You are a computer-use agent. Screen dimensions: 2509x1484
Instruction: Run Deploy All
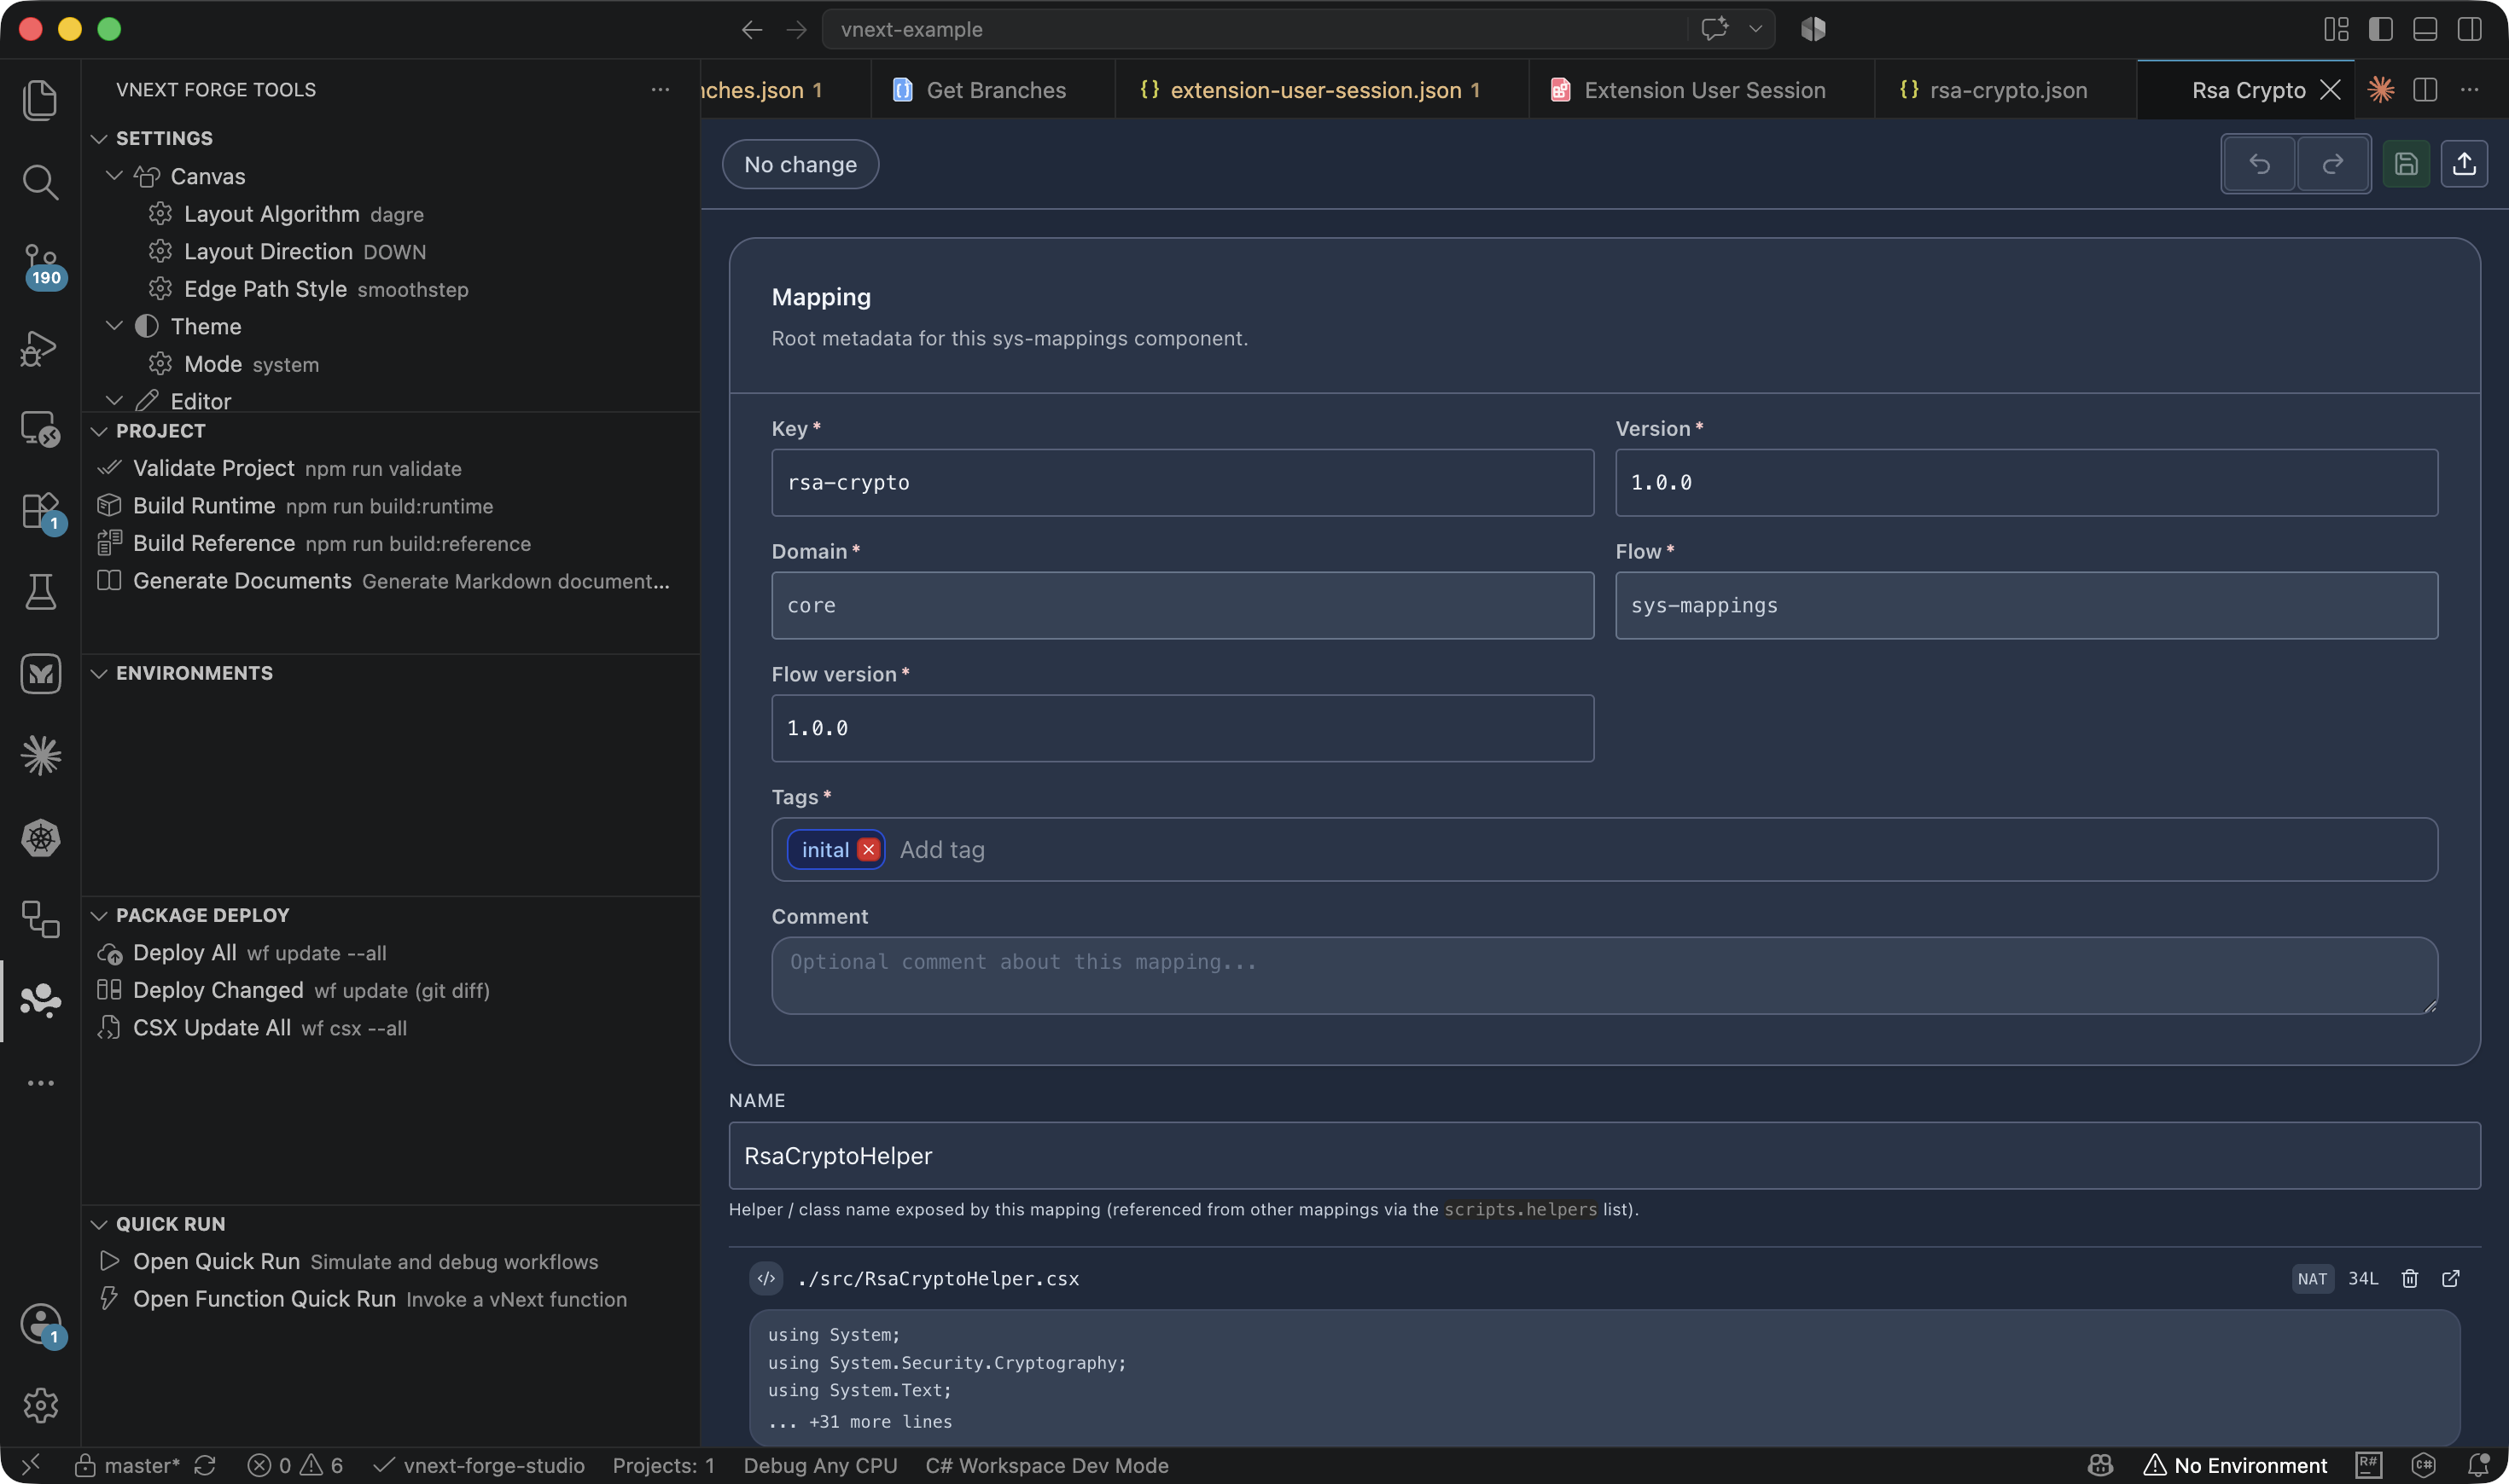pos(390,953)
